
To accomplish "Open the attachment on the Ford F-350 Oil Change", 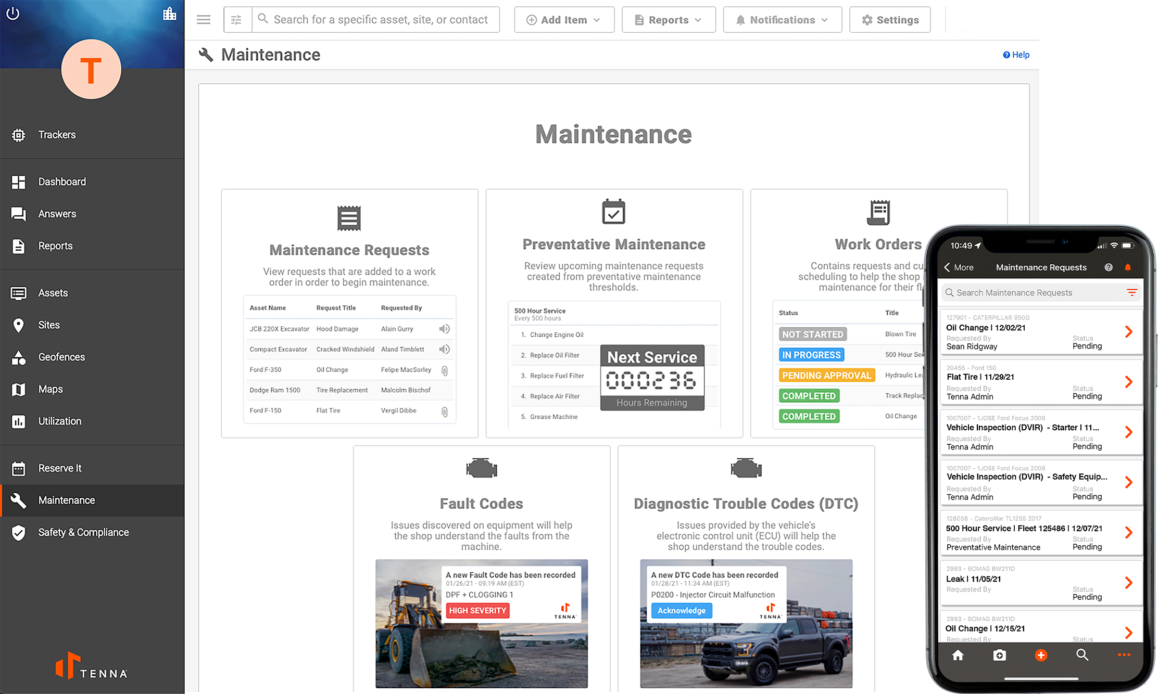I will pyautogui.click(x=444, y=369).
